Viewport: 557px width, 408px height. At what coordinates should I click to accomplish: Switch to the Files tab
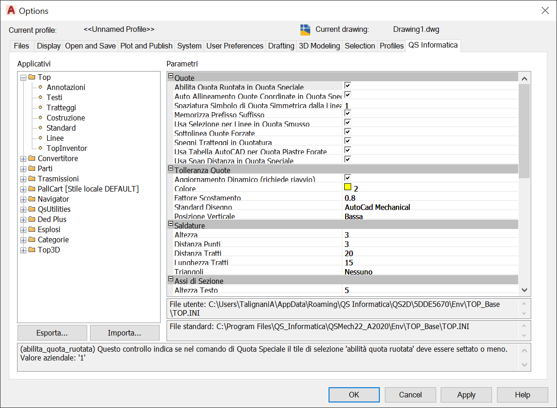[21, 46]
